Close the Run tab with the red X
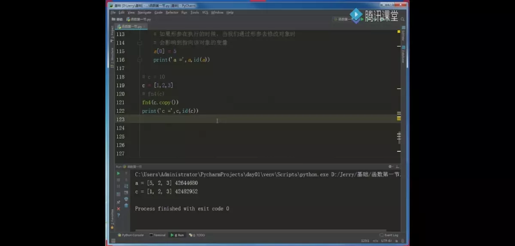The image size is (515, 246). [x=118, y=209]
